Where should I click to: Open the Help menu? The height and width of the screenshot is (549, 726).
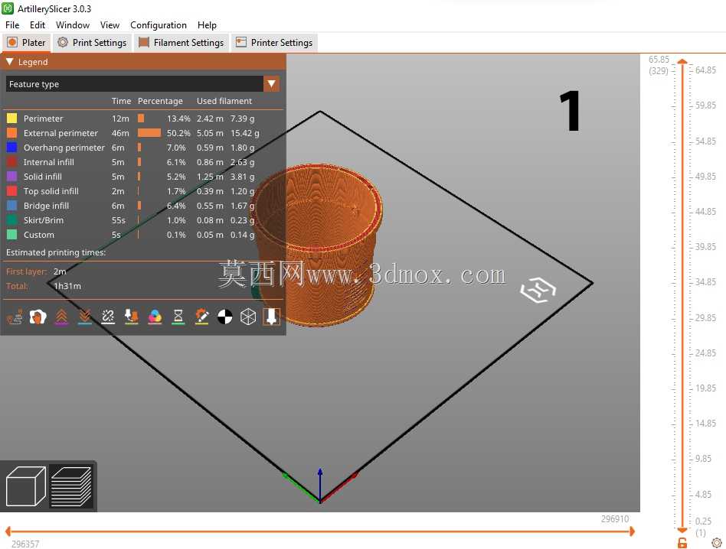pyautogui.click(x=207, y=25)
